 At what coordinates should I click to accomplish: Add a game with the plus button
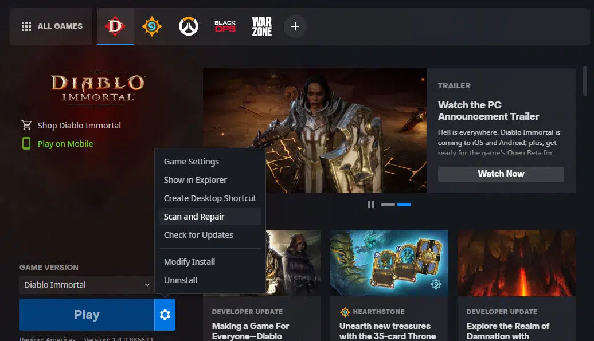point(295,26)
